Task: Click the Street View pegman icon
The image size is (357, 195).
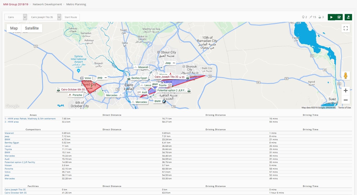Action: click(346, 76)
